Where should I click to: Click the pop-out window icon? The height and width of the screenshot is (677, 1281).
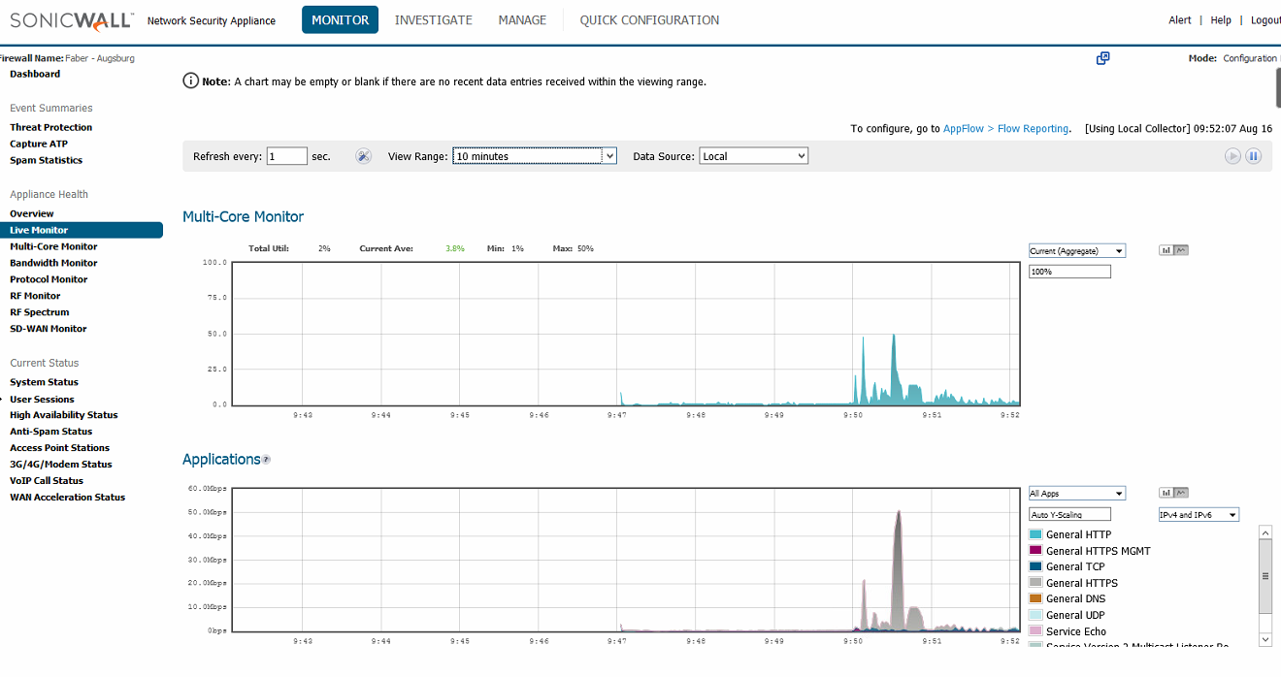tap(1102, 58)
